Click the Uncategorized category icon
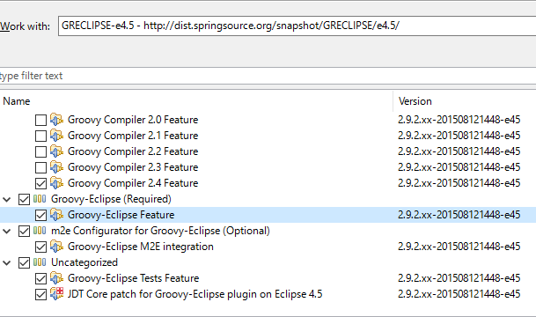Viewport: 536px width, 317px height. [x=40, y=262]
